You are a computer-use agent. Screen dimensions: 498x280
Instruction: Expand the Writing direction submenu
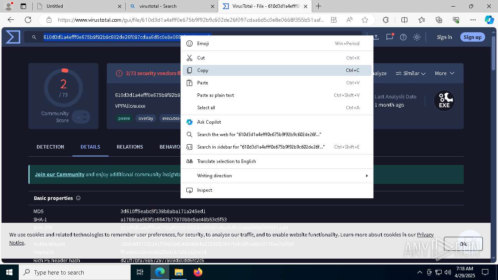pos(277,176)
